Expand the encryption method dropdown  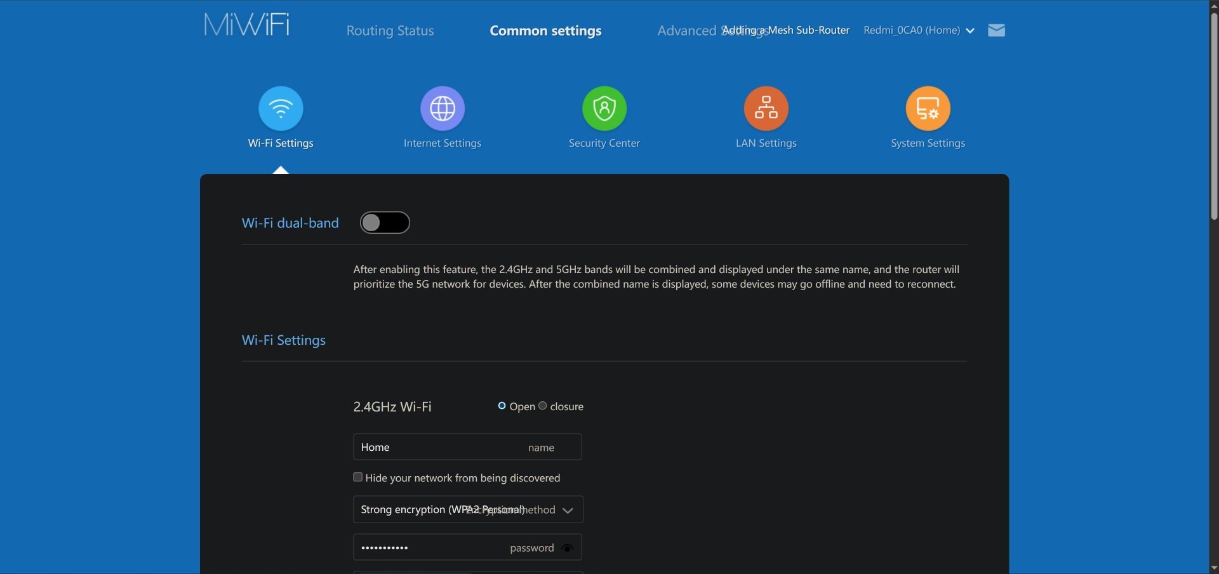tap(568, 510)
